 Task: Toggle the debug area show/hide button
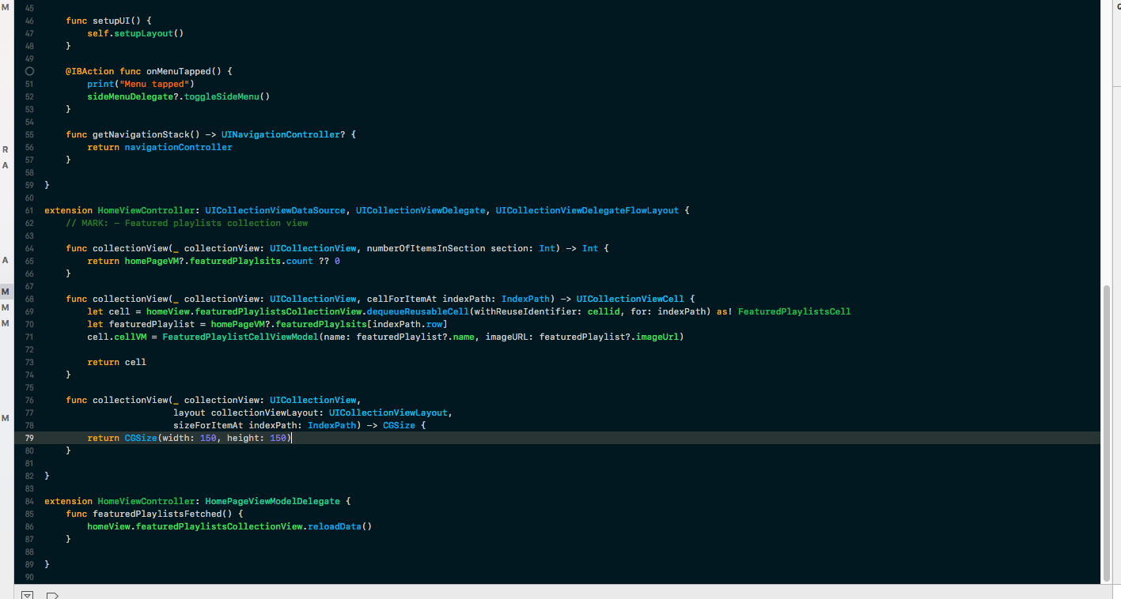pyautogui.click(x=27, y=594)
